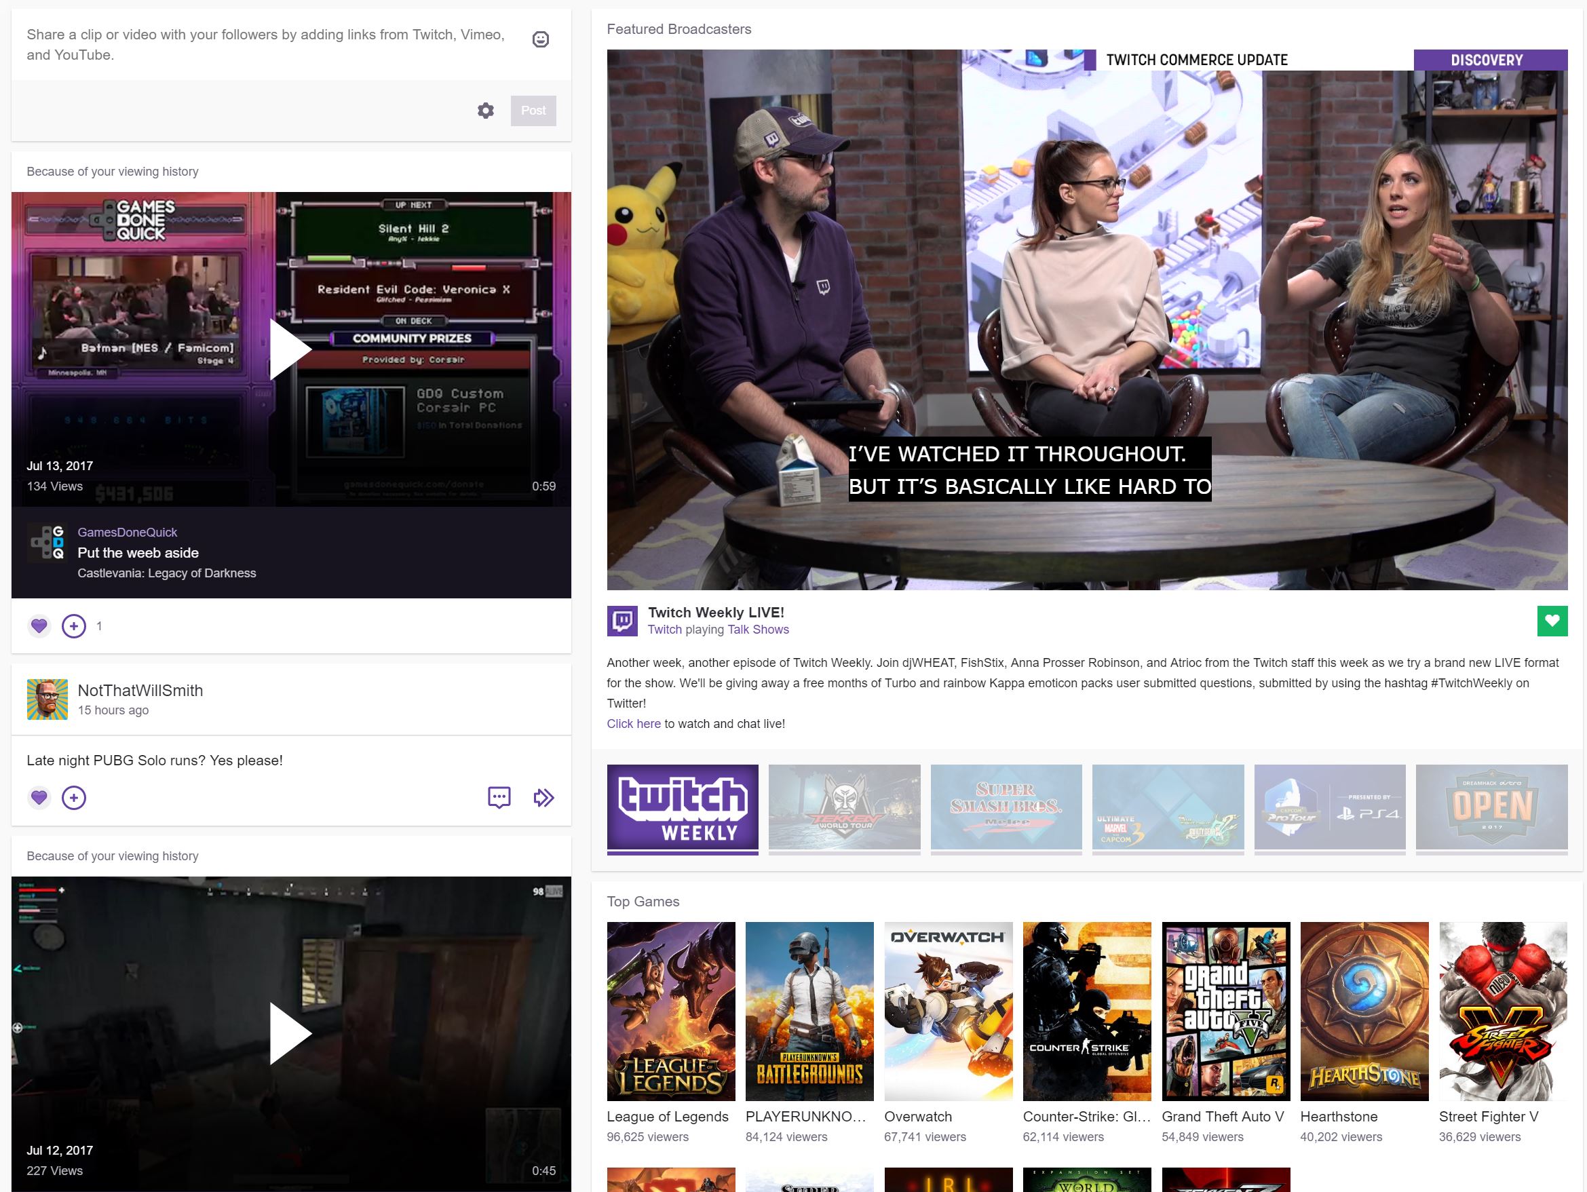Follow Twitch with green heart button
Image resolution: width=1587 pixels, height=1192 pixels.
1552,621
